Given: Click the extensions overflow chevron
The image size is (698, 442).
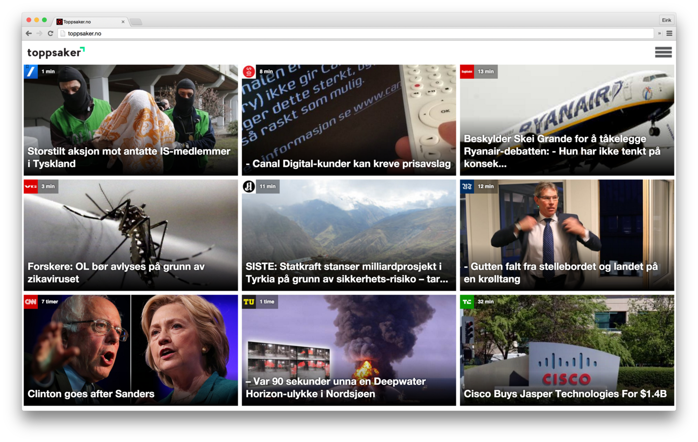Looking at the screenshot, I should point(659,33).
